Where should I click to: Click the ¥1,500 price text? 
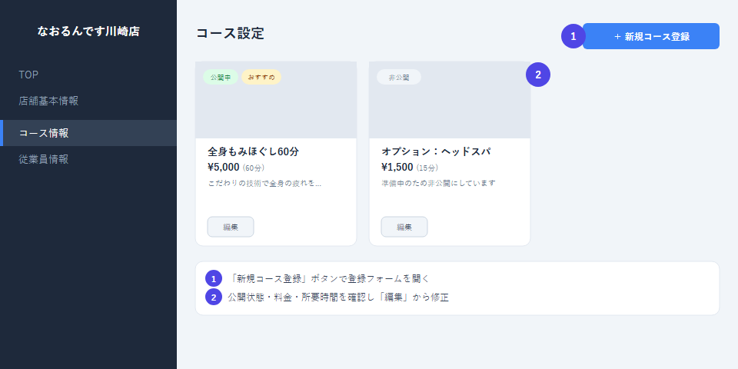pos(397,167)
